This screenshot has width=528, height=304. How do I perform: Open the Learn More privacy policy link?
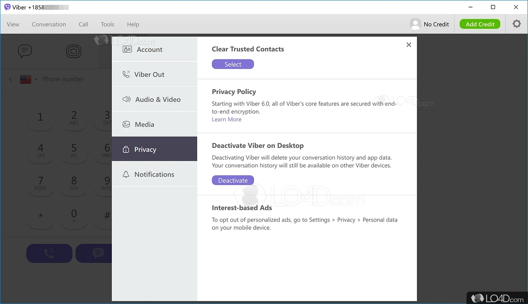click(x=226, y=119)
